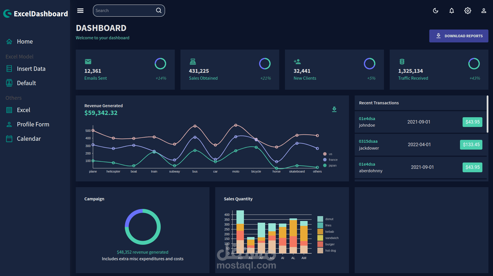Open the Insert Data page
The width and height of the screenshot is (493, 276).
pos(31,68)
